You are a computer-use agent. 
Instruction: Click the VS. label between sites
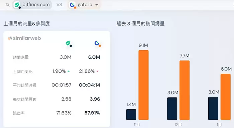click(60, 5)
